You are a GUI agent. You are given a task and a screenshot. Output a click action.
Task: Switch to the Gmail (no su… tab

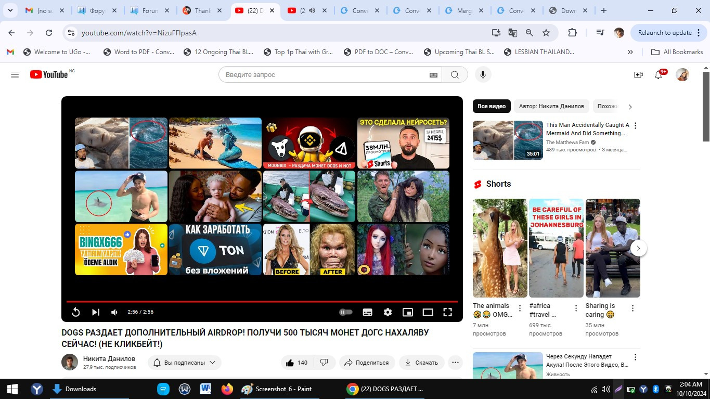(45, 10)
